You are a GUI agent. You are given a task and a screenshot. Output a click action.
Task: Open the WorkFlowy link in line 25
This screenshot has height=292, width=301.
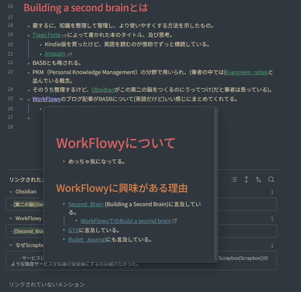tap(46, 99)
